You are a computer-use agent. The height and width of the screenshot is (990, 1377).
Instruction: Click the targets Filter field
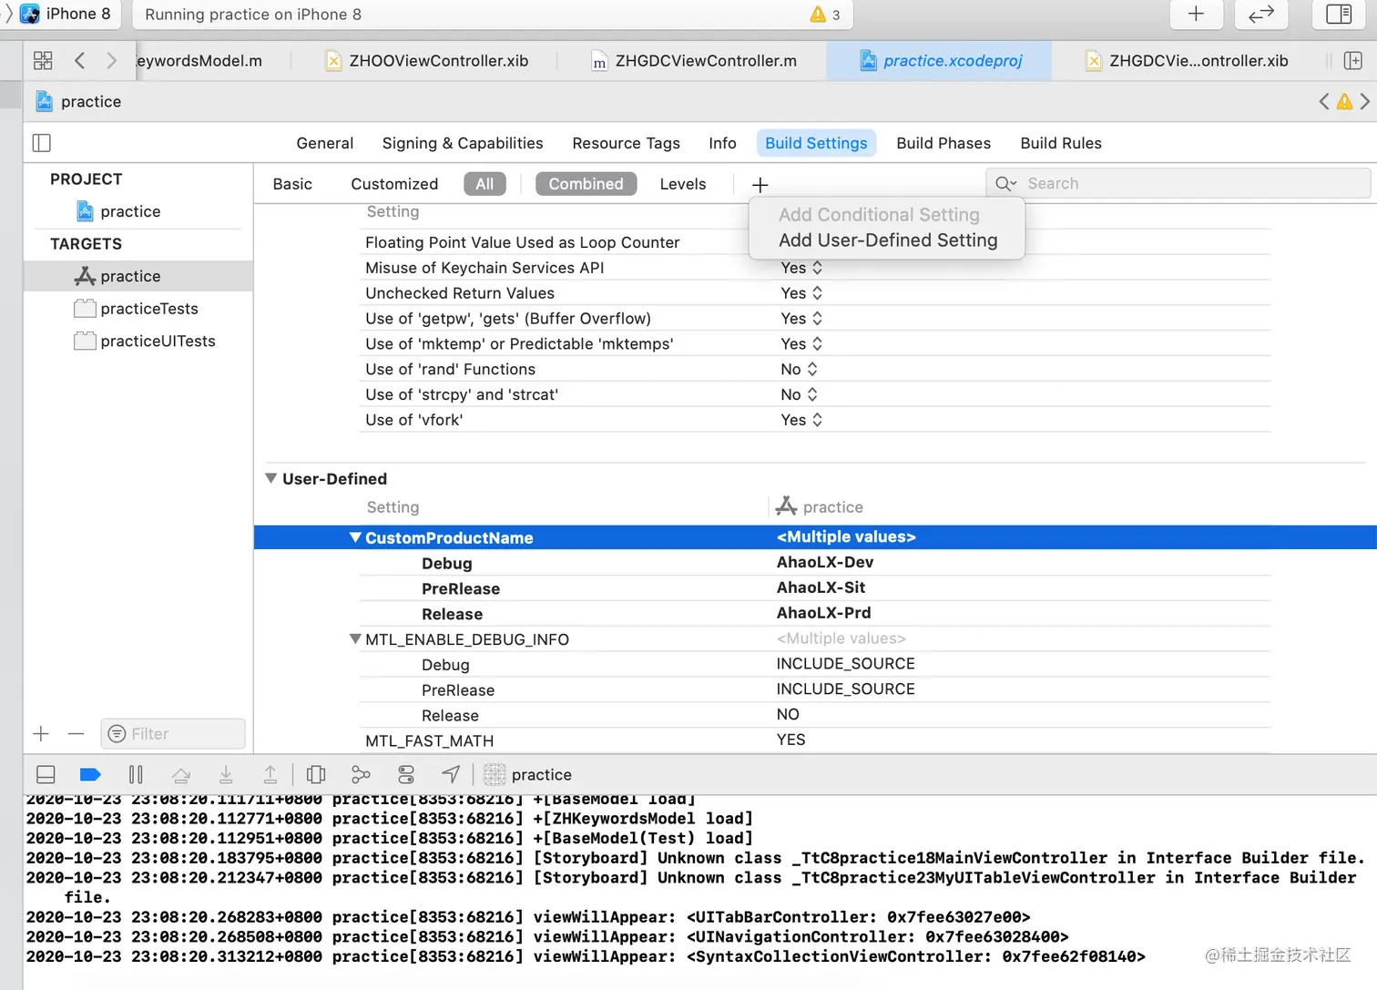[x=173, y=734]
